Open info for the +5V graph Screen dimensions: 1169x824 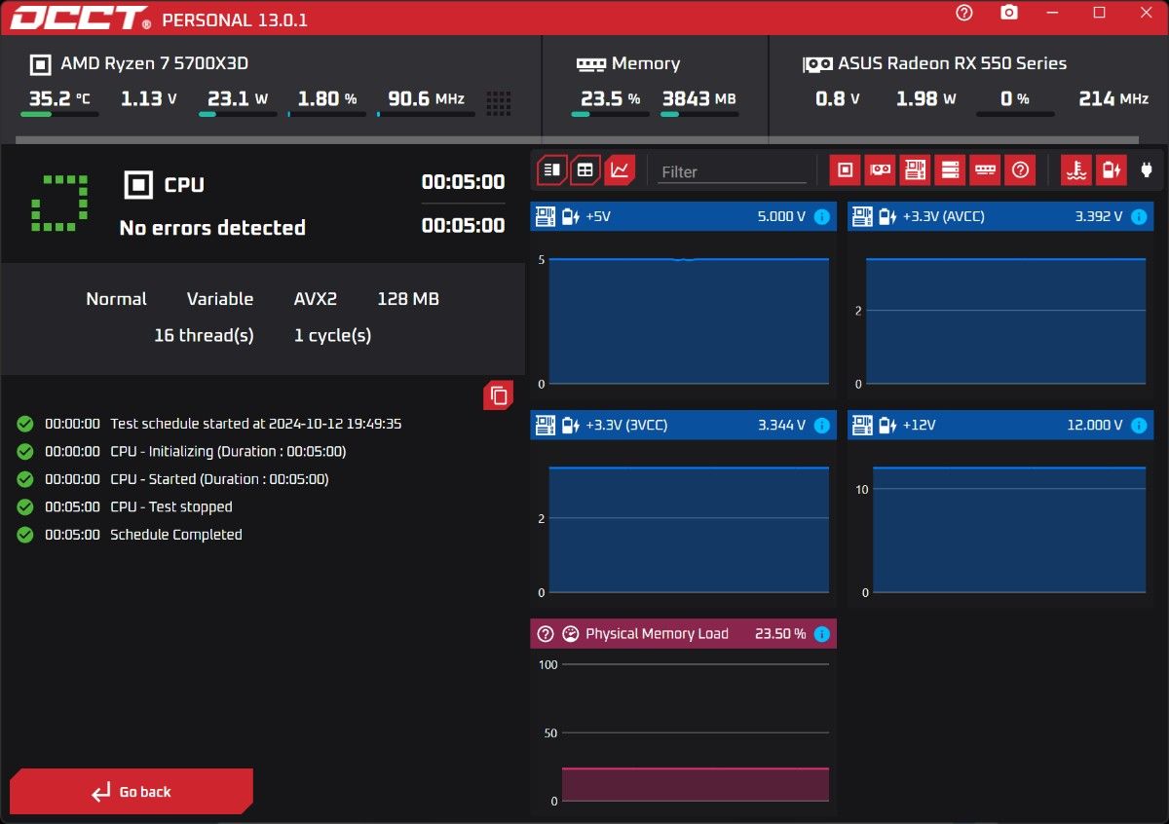point(821,216)
